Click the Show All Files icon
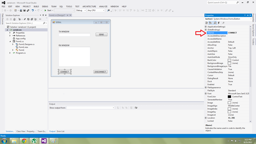Viewport: 256px width, 144px height. point(35,19)
